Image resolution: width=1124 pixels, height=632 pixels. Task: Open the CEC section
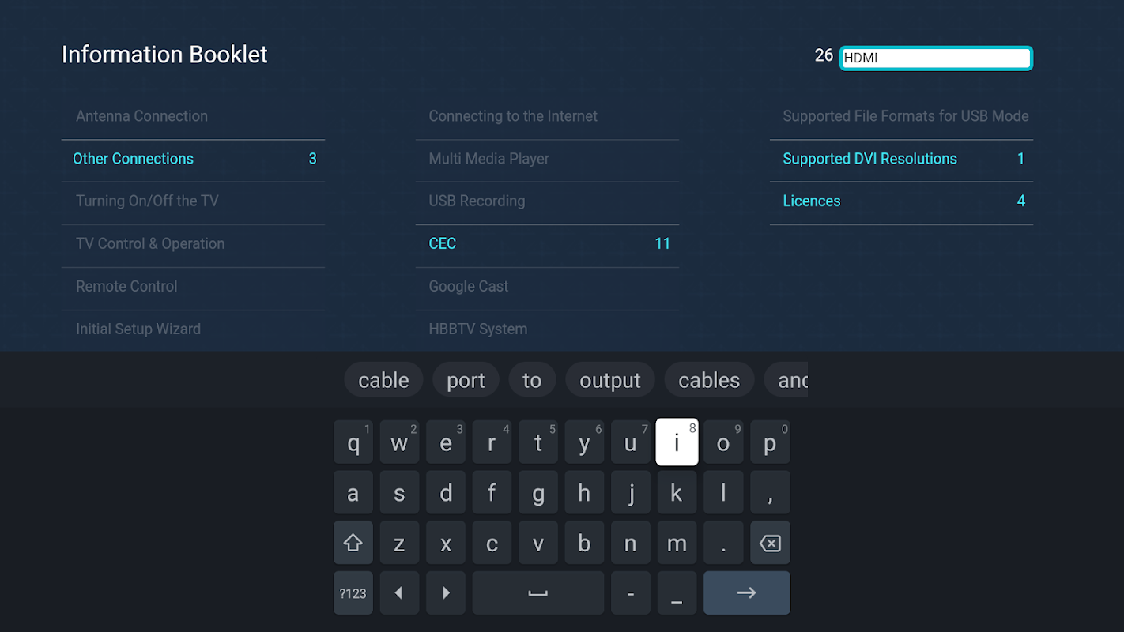pyautogui.click(x=547, y=243)
